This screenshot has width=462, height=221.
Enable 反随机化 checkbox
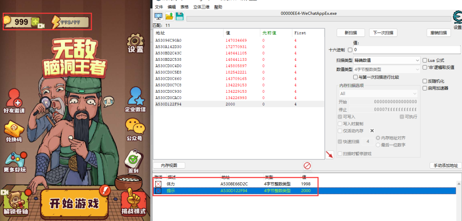click(425, 81)
